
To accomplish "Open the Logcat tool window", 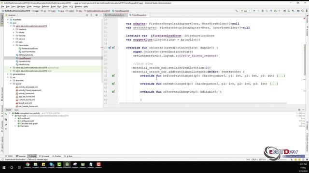I will tap(44, 156).
